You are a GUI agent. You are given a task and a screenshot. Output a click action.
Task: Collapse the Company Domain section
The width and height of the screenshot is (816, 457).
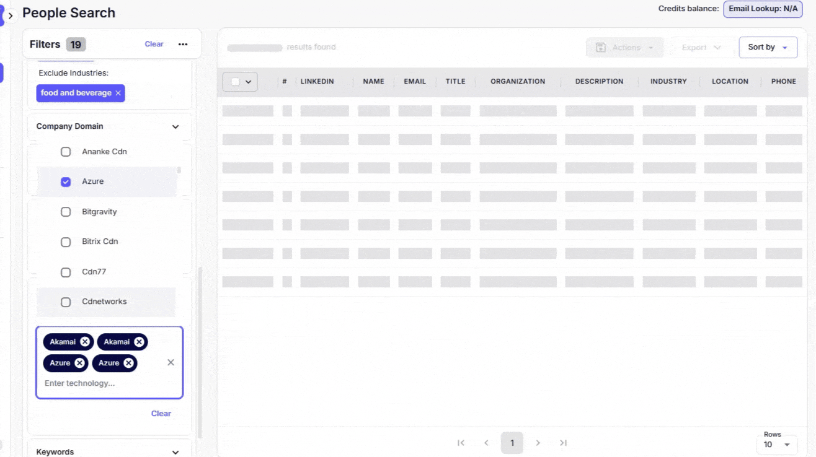(x=175, y=127)
